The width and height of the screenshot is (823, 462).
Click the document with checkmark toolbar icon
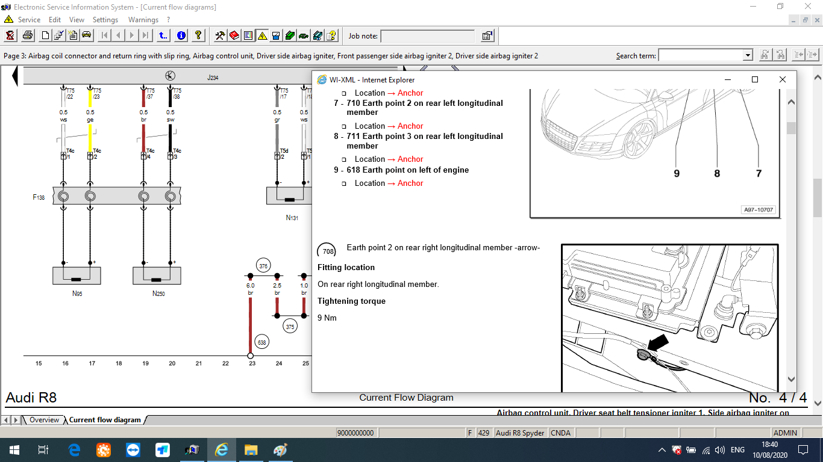point(59,35)
